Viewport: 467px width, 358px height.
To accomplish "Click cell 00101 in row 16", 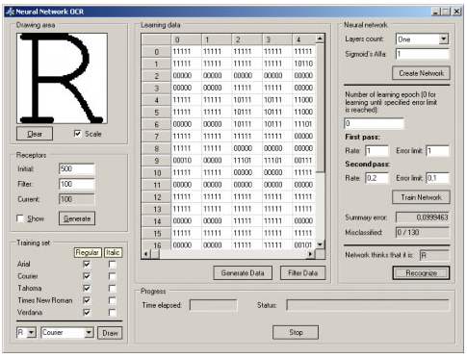I will click(x=303, y=245).
